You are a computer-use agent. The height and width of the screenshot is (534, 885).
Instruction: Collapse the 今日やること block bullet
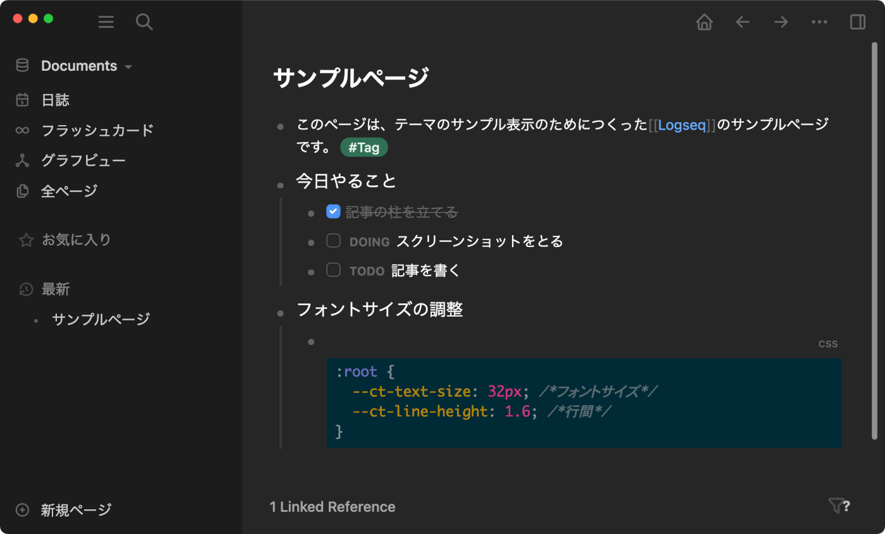[280, 185]
